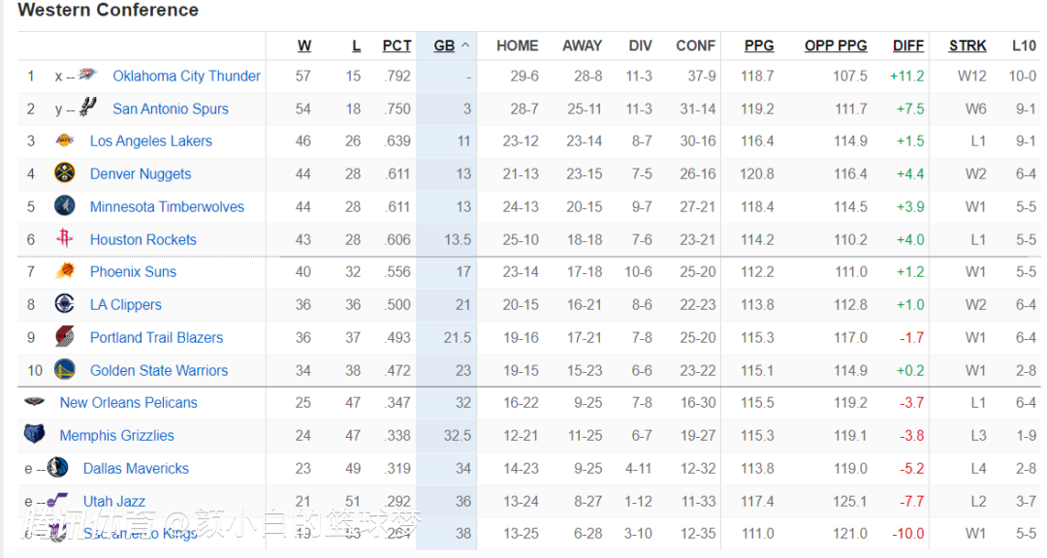Click the Phoenix Suns logo icon

click(x=65, y=271)
